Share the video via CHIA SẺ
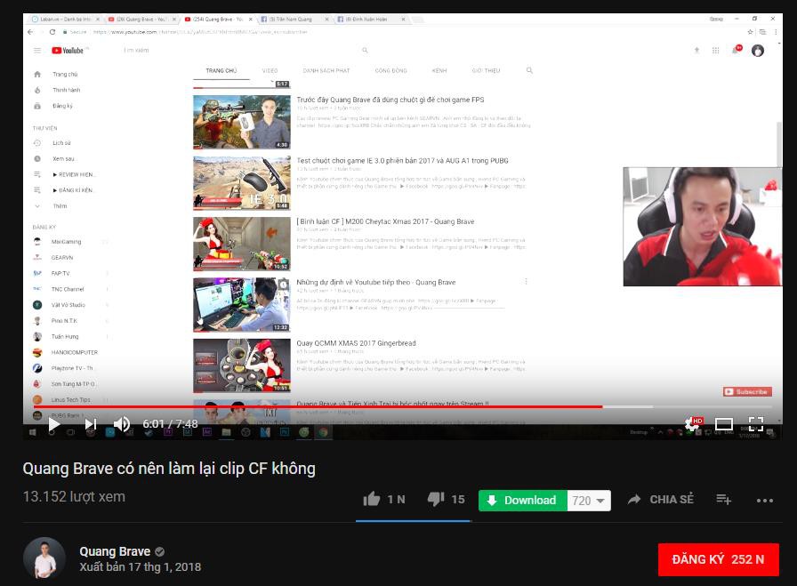 point(660,500)
